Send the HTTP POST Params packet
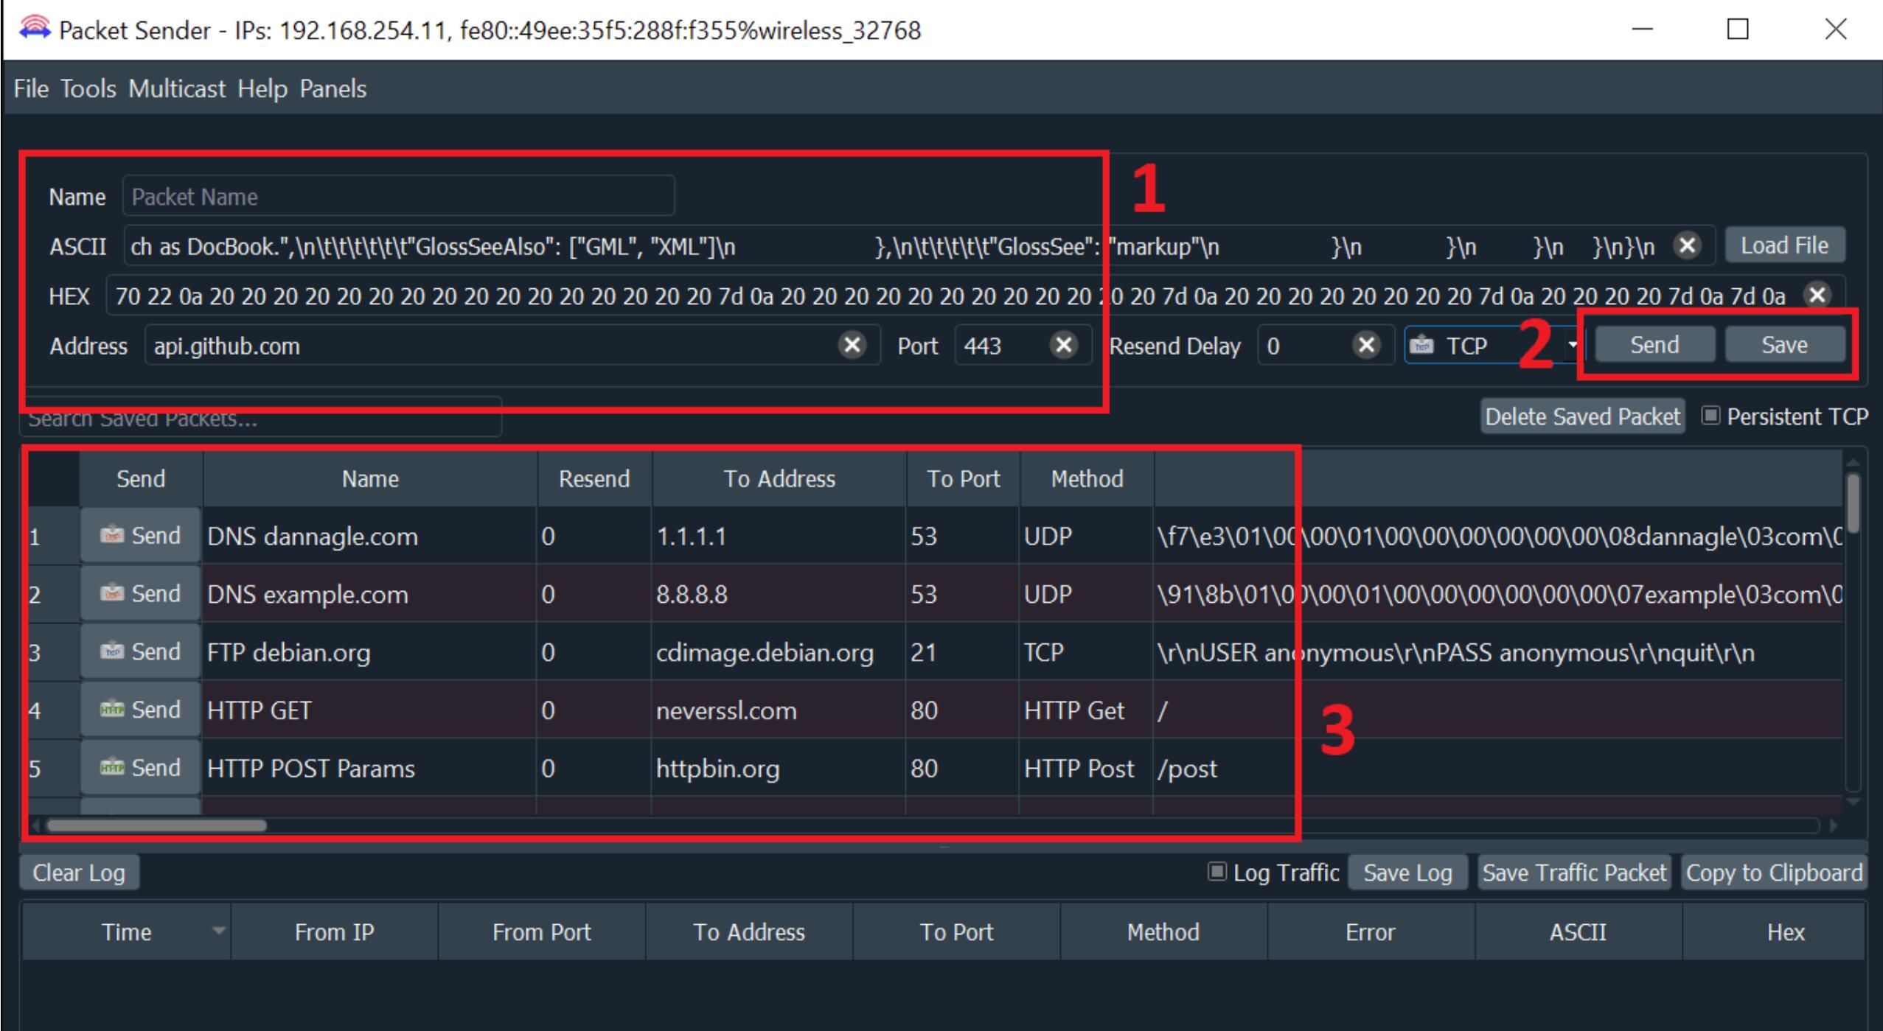Screen dimensions: 1883x1031 pyautogui.click(x=140, y=768)
